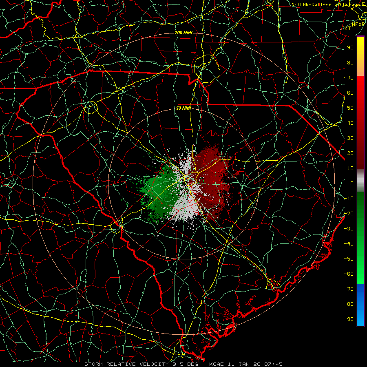The height and width of the screenshot is (367, 367).
Task: Click the 07:45 timestamp in the footer
Action: [273, 364]
